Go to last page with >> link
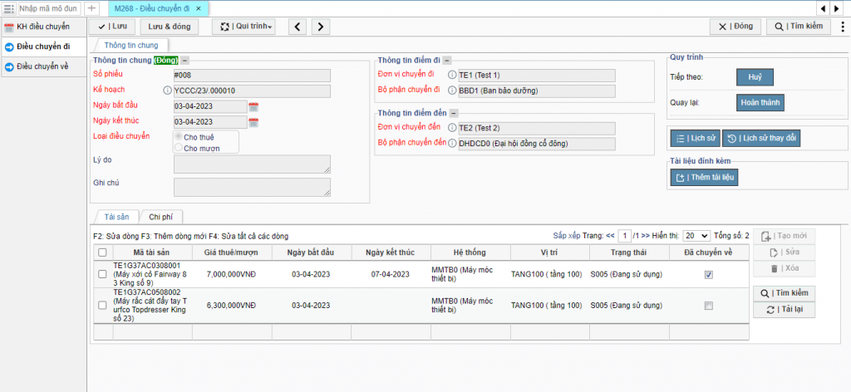This screenshot has width=851, height=392. pos(645,236)
